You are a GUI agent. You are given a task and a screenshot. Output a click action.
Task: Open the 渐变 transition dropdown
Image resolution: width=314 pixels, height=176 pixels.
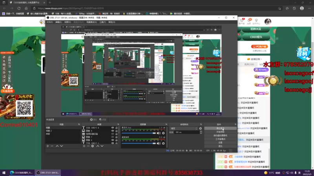tap(184, 129)
